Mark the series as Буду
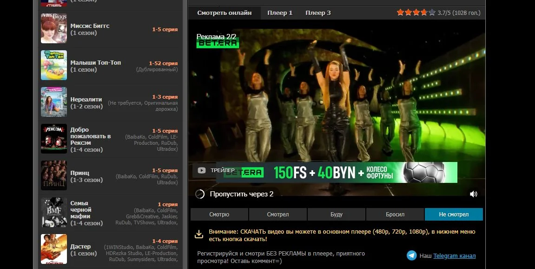Viewport: 535px width, 269px height. pyautogui.click(x=337, y=214)
